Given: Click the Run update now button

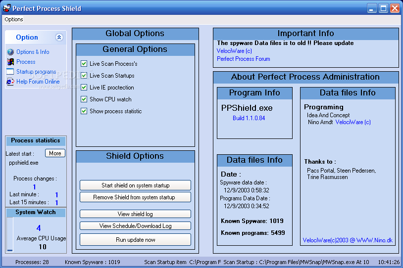Looking at the screenshot, I should click(x=136, y=239).
